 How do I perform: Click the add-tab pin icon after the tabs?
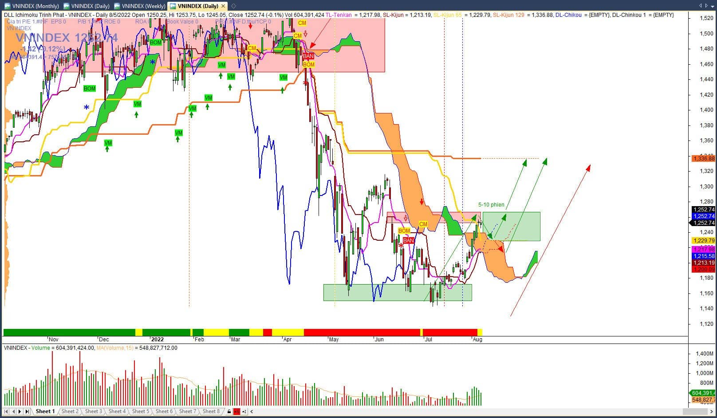[234, 6]
